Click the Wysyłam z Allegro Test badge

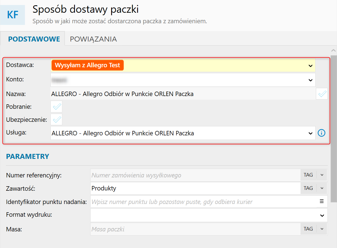pyautogui.click(x=87, y=65)
